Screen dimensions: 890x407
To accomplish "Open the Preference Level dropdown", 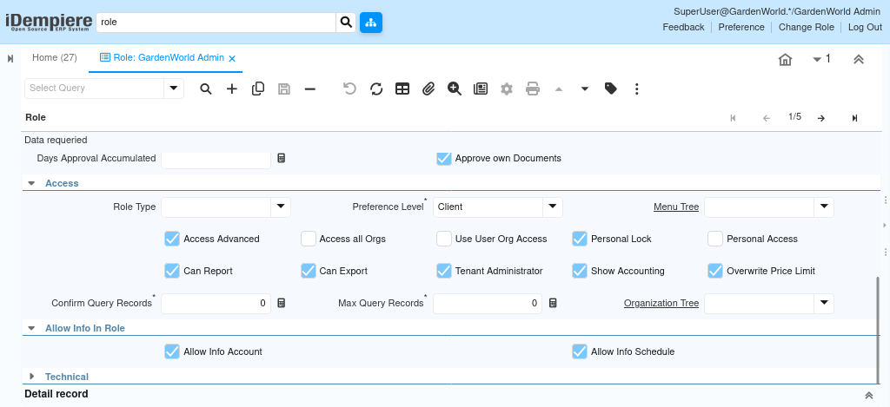I will [x=553, y=207].
